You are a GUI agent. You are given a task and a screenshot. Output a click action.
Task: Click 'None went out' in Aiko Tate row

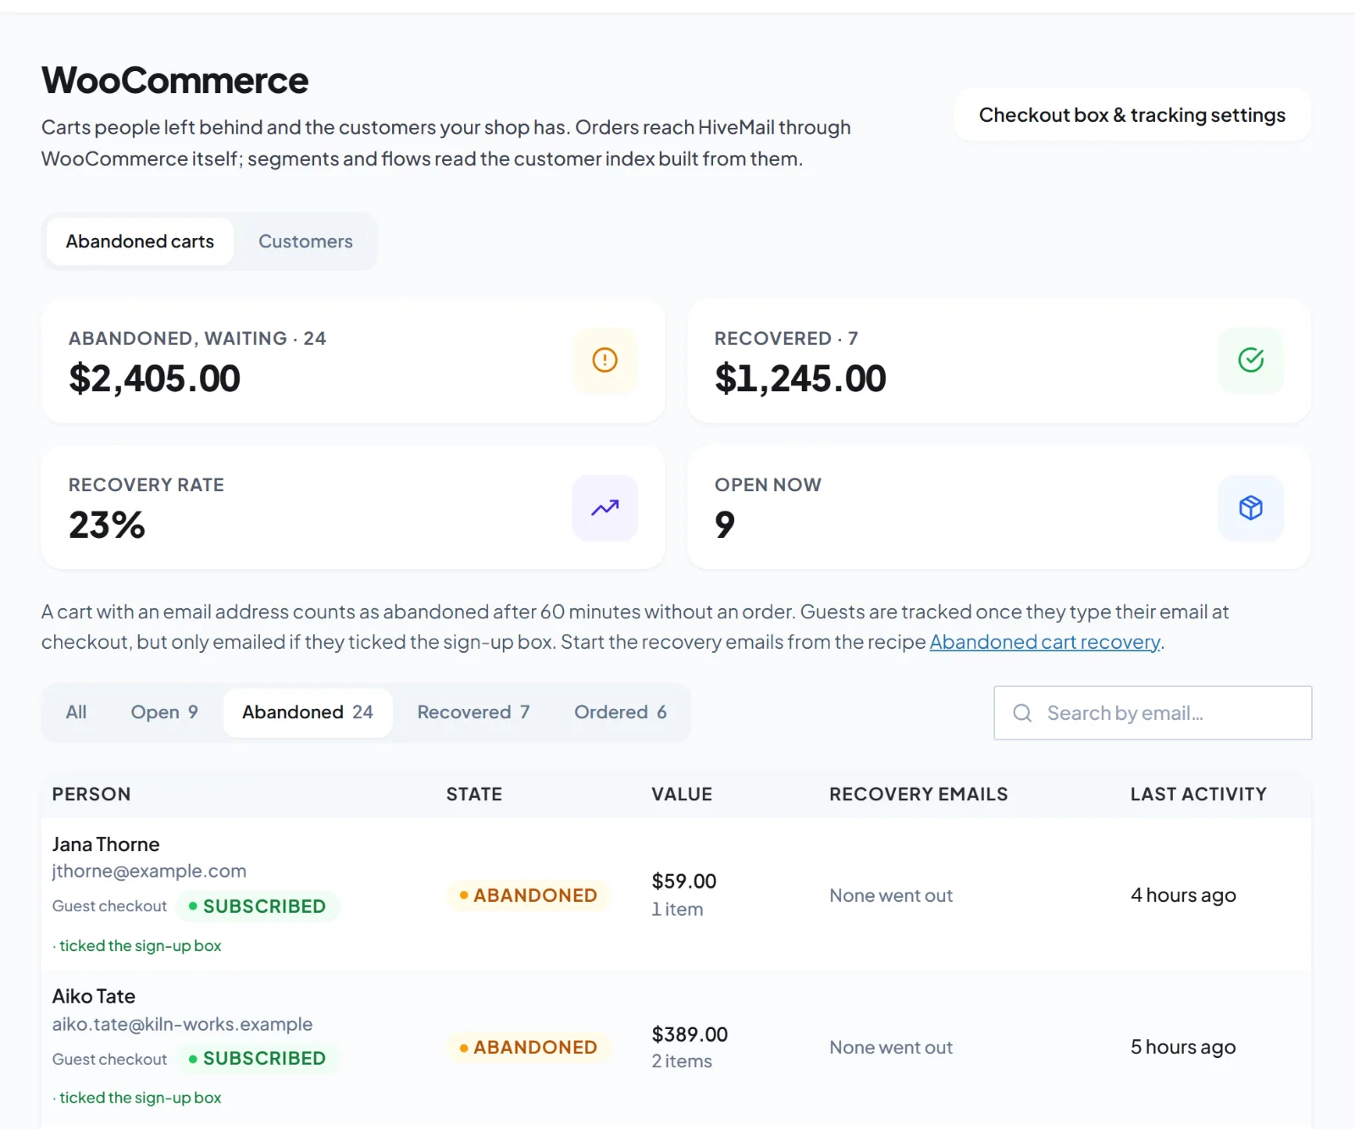click(x=891, y=1048)
